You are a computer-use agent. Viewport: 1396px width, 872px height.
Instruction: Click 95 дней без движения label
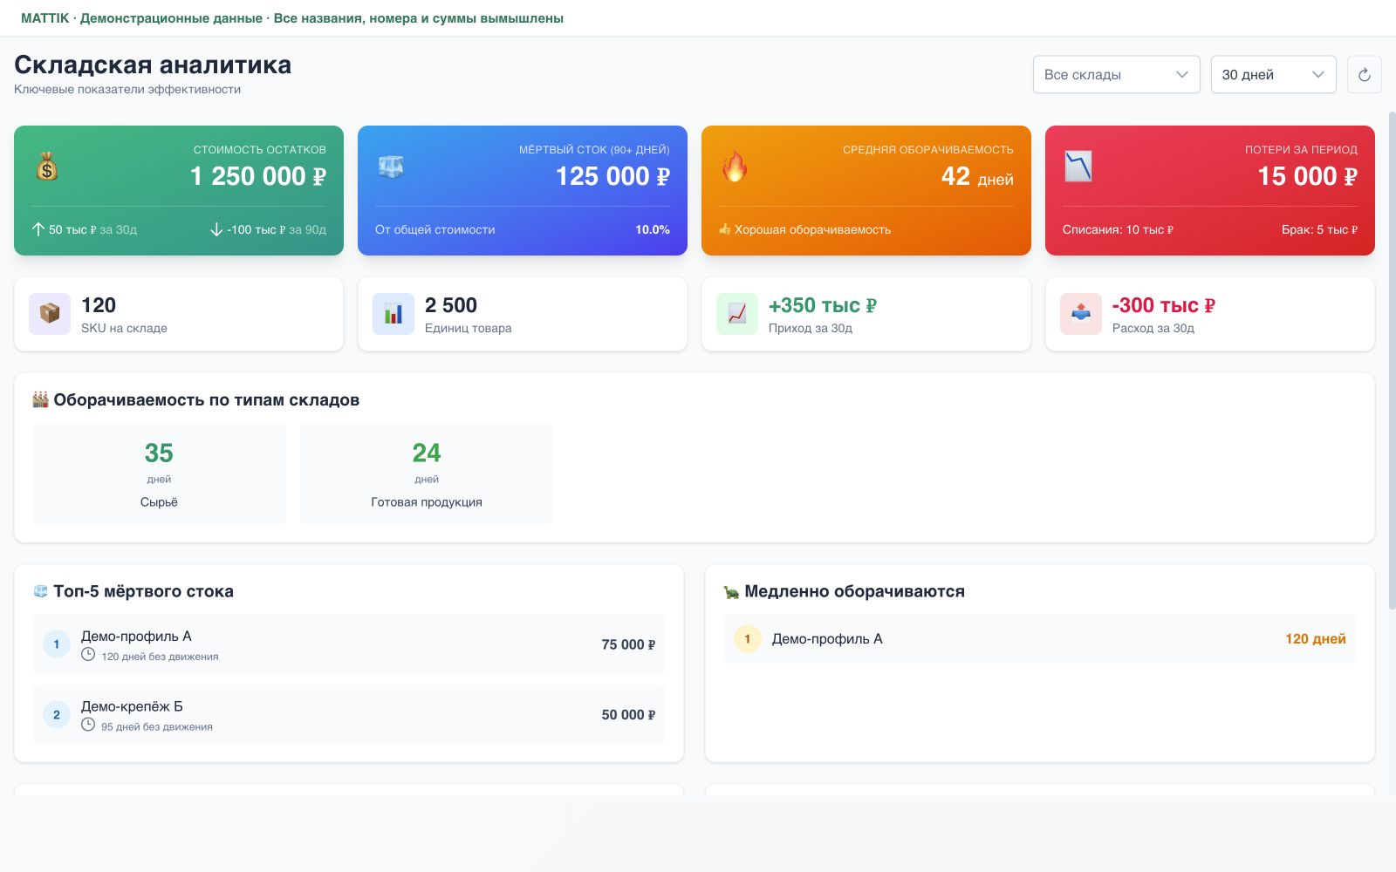(157, 726)
